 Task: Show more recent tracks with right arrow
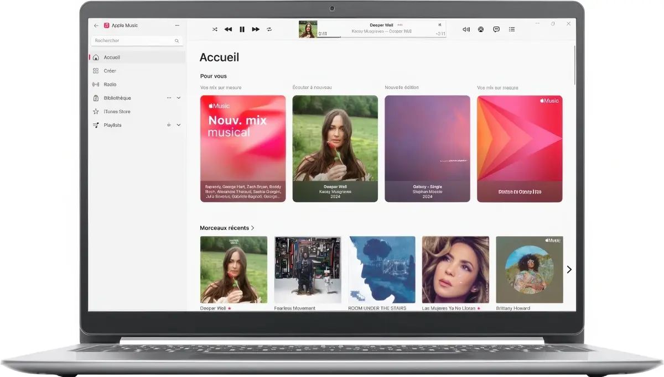[569, 270]
